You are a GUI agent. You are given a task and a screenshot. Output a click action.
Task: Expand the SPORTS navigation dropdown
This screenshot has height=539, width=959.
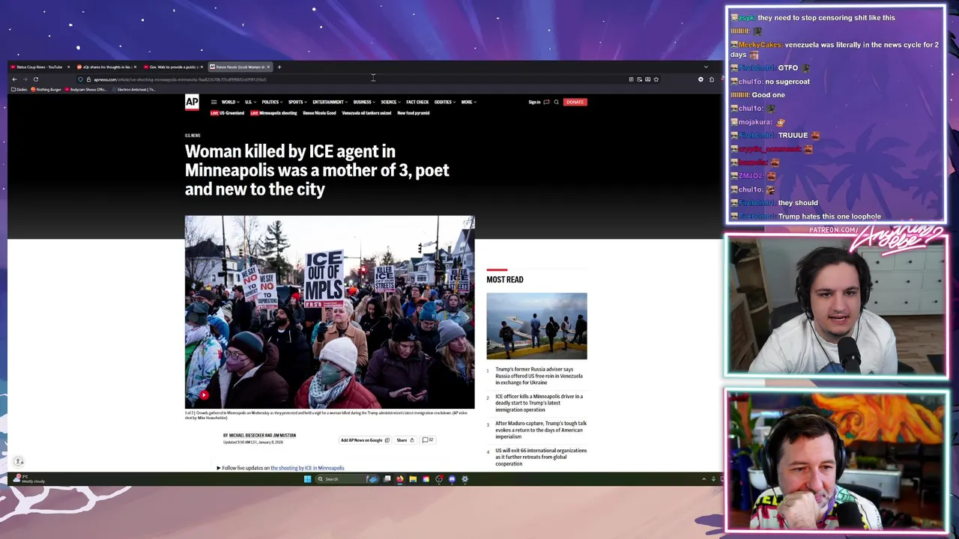pyautogui.click(x=298, y=102)
